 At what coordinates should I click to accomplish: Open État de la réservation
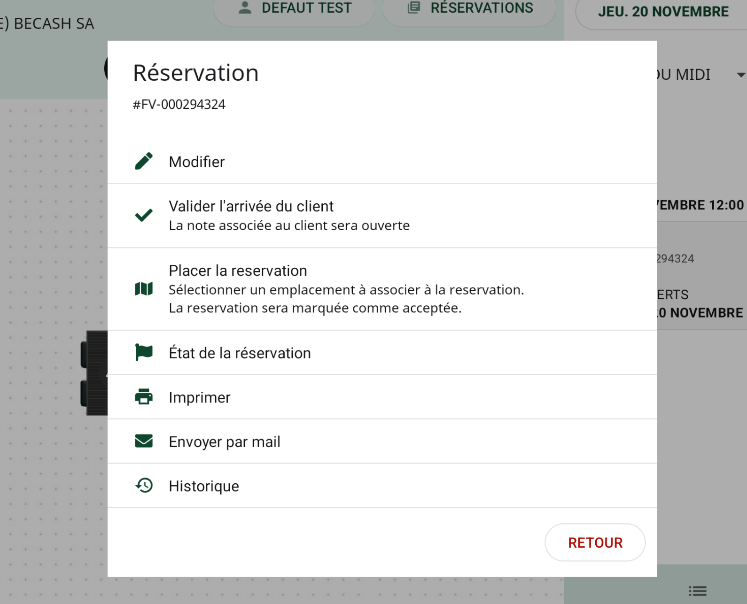click(x=240, y=353)
